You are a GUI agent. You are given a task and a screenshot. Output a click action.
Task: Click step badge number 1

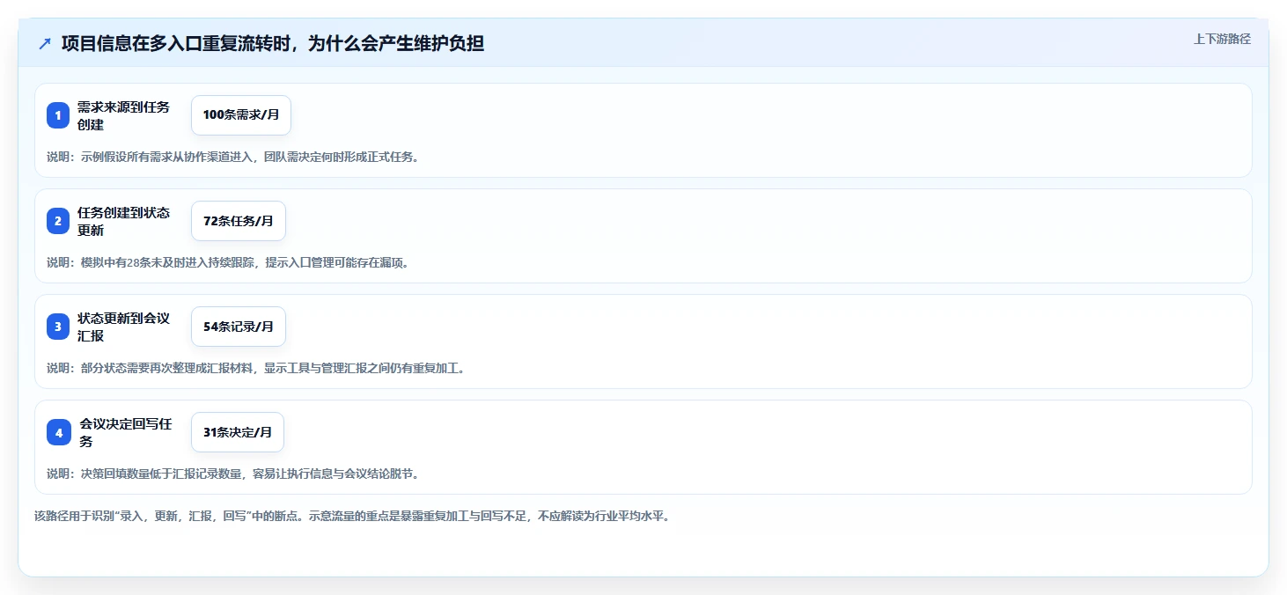[x=58, y=115]
